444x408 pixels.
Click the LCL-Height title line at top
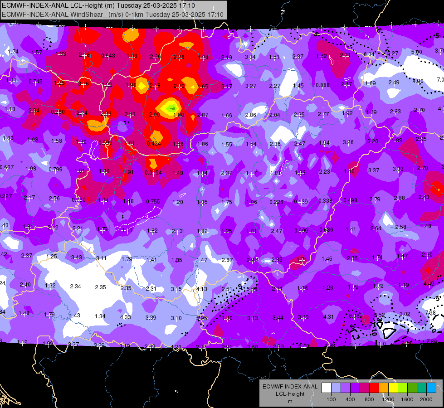pyautogui.click(x=98, y=5)
